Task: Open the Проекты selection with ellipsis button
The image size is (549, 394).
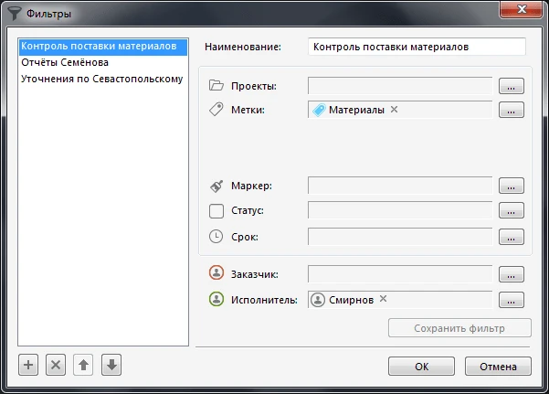Action: point(512,86)
